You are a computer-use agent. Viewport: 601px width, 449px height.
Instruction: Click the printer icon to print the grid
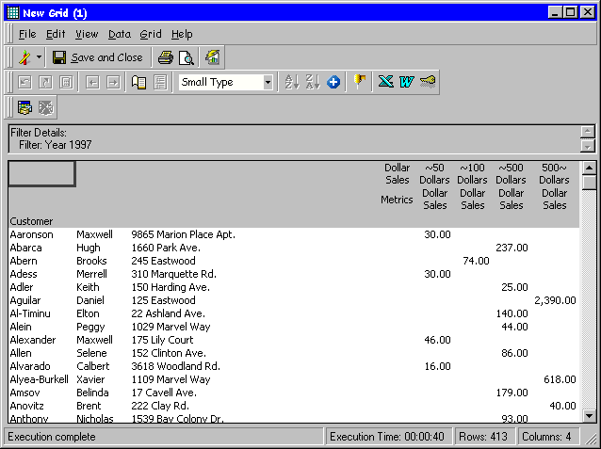click(x=166, y=57)
